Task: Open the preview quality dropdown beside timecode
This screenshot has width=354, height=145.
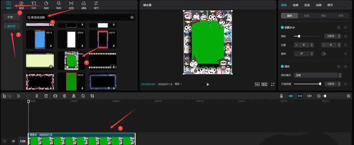Action: click(178, 84)
